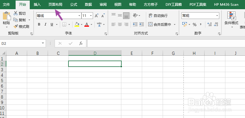Apply borders using the border icon

point(64,24)
